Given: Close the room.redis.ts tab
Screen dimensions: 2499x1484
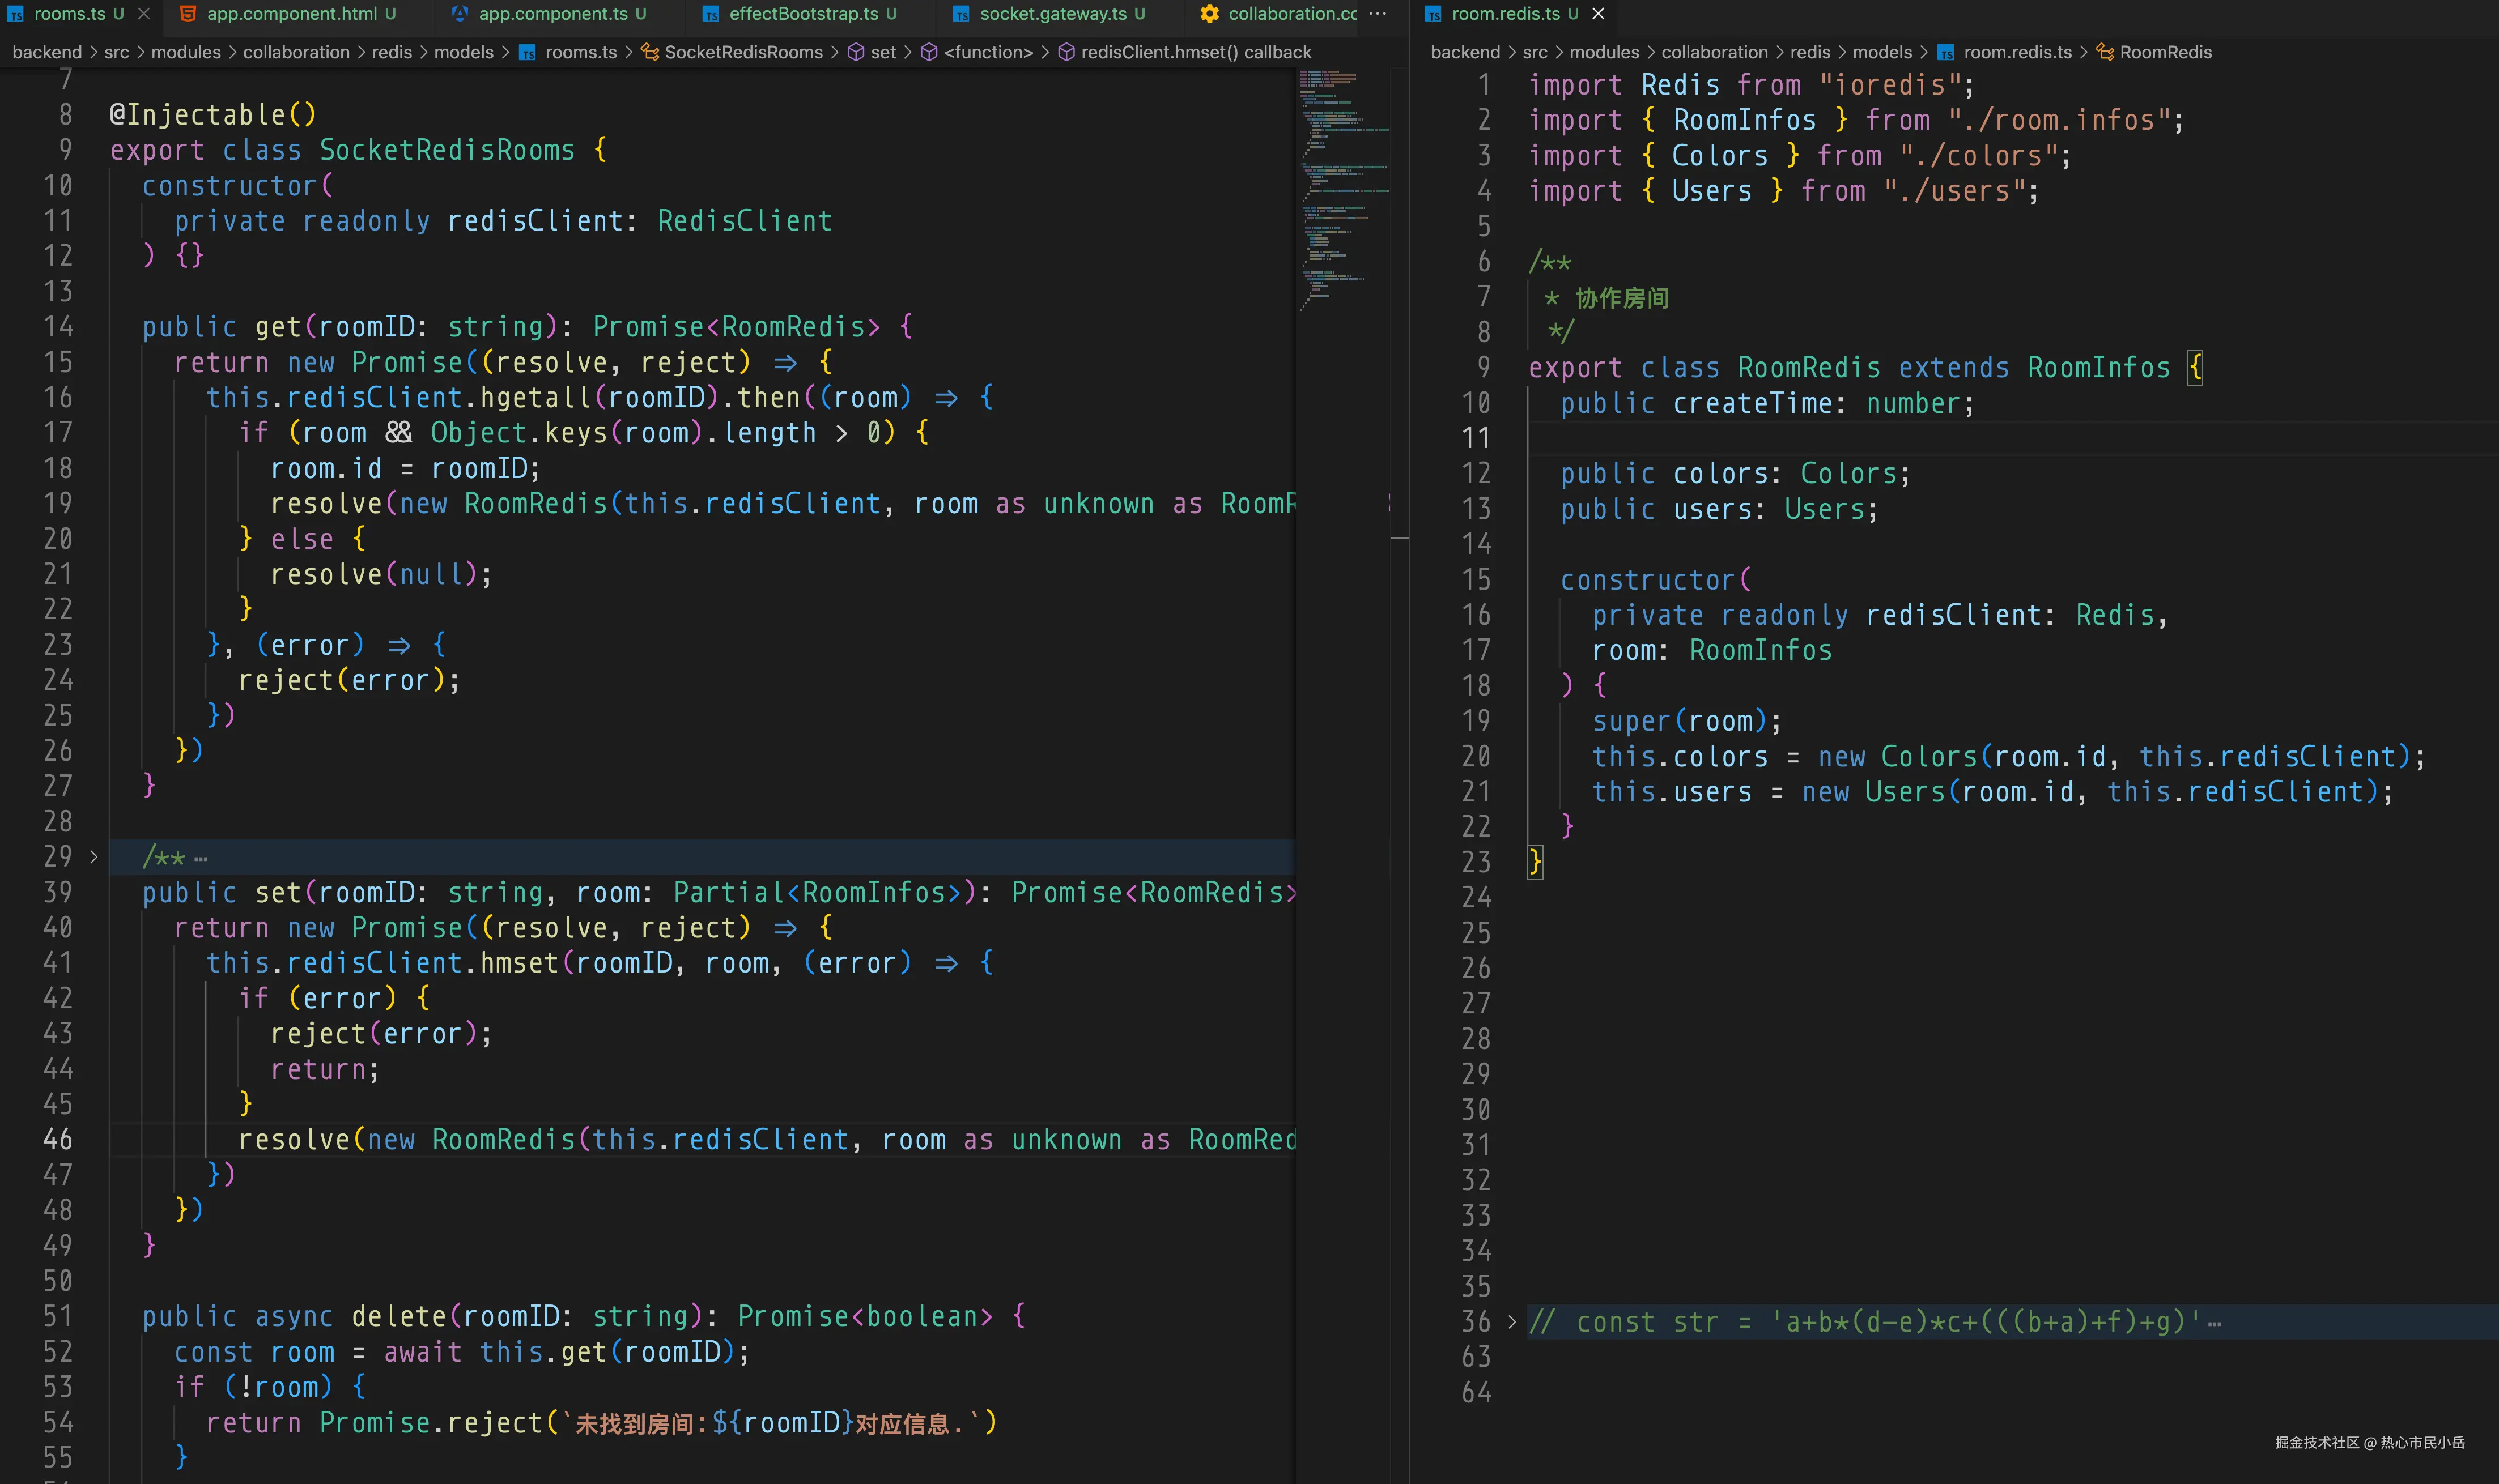Looking at the screenshot, I should (x=1599, y=14).
